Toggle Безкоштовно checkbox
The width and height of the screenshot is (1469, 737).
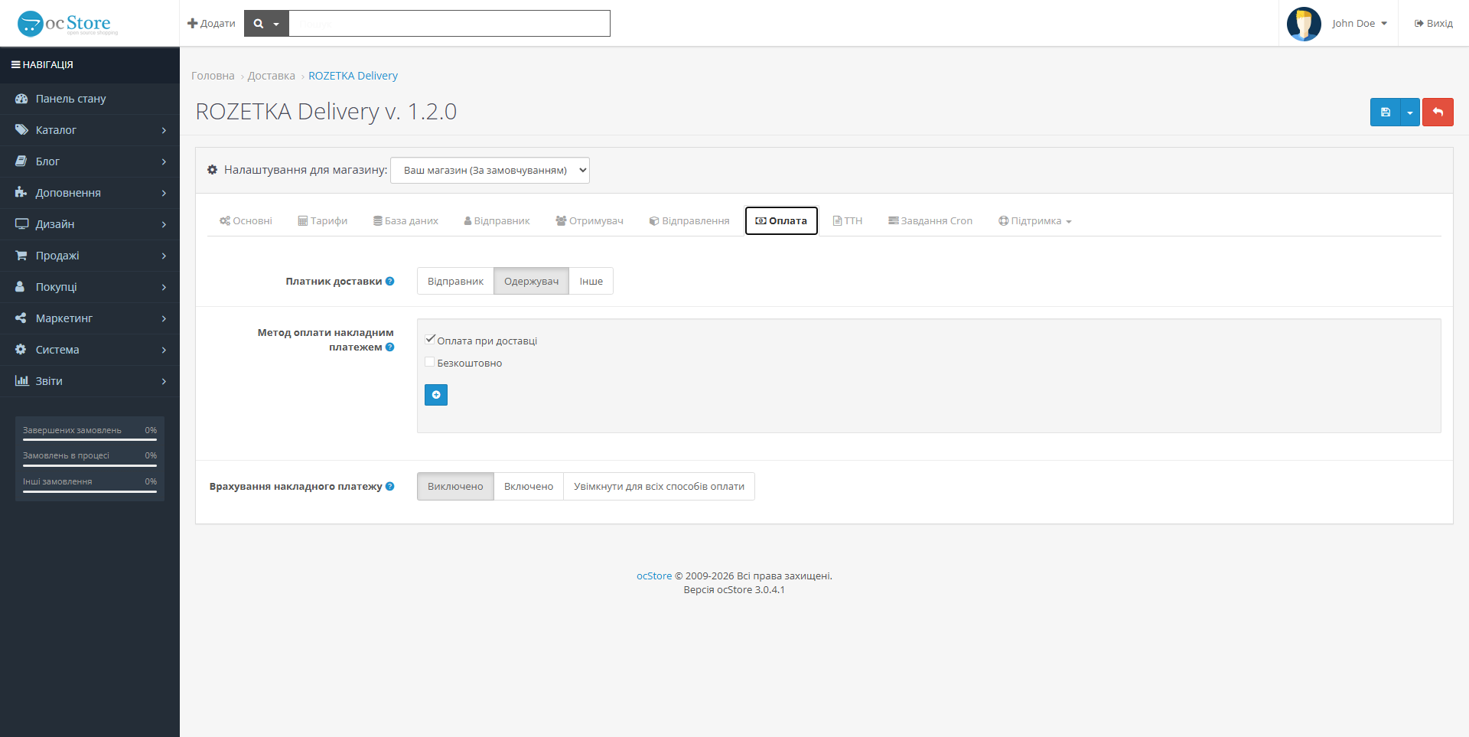pyautogui.click(x=430, y=362)
